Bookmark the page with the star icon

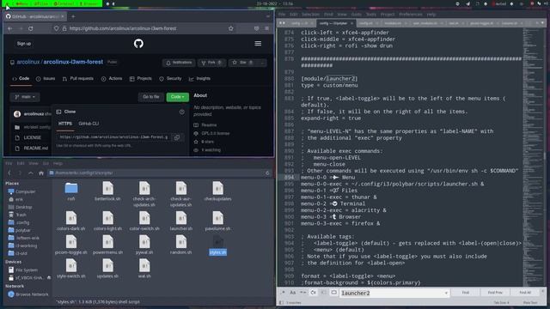coord(231,28)
